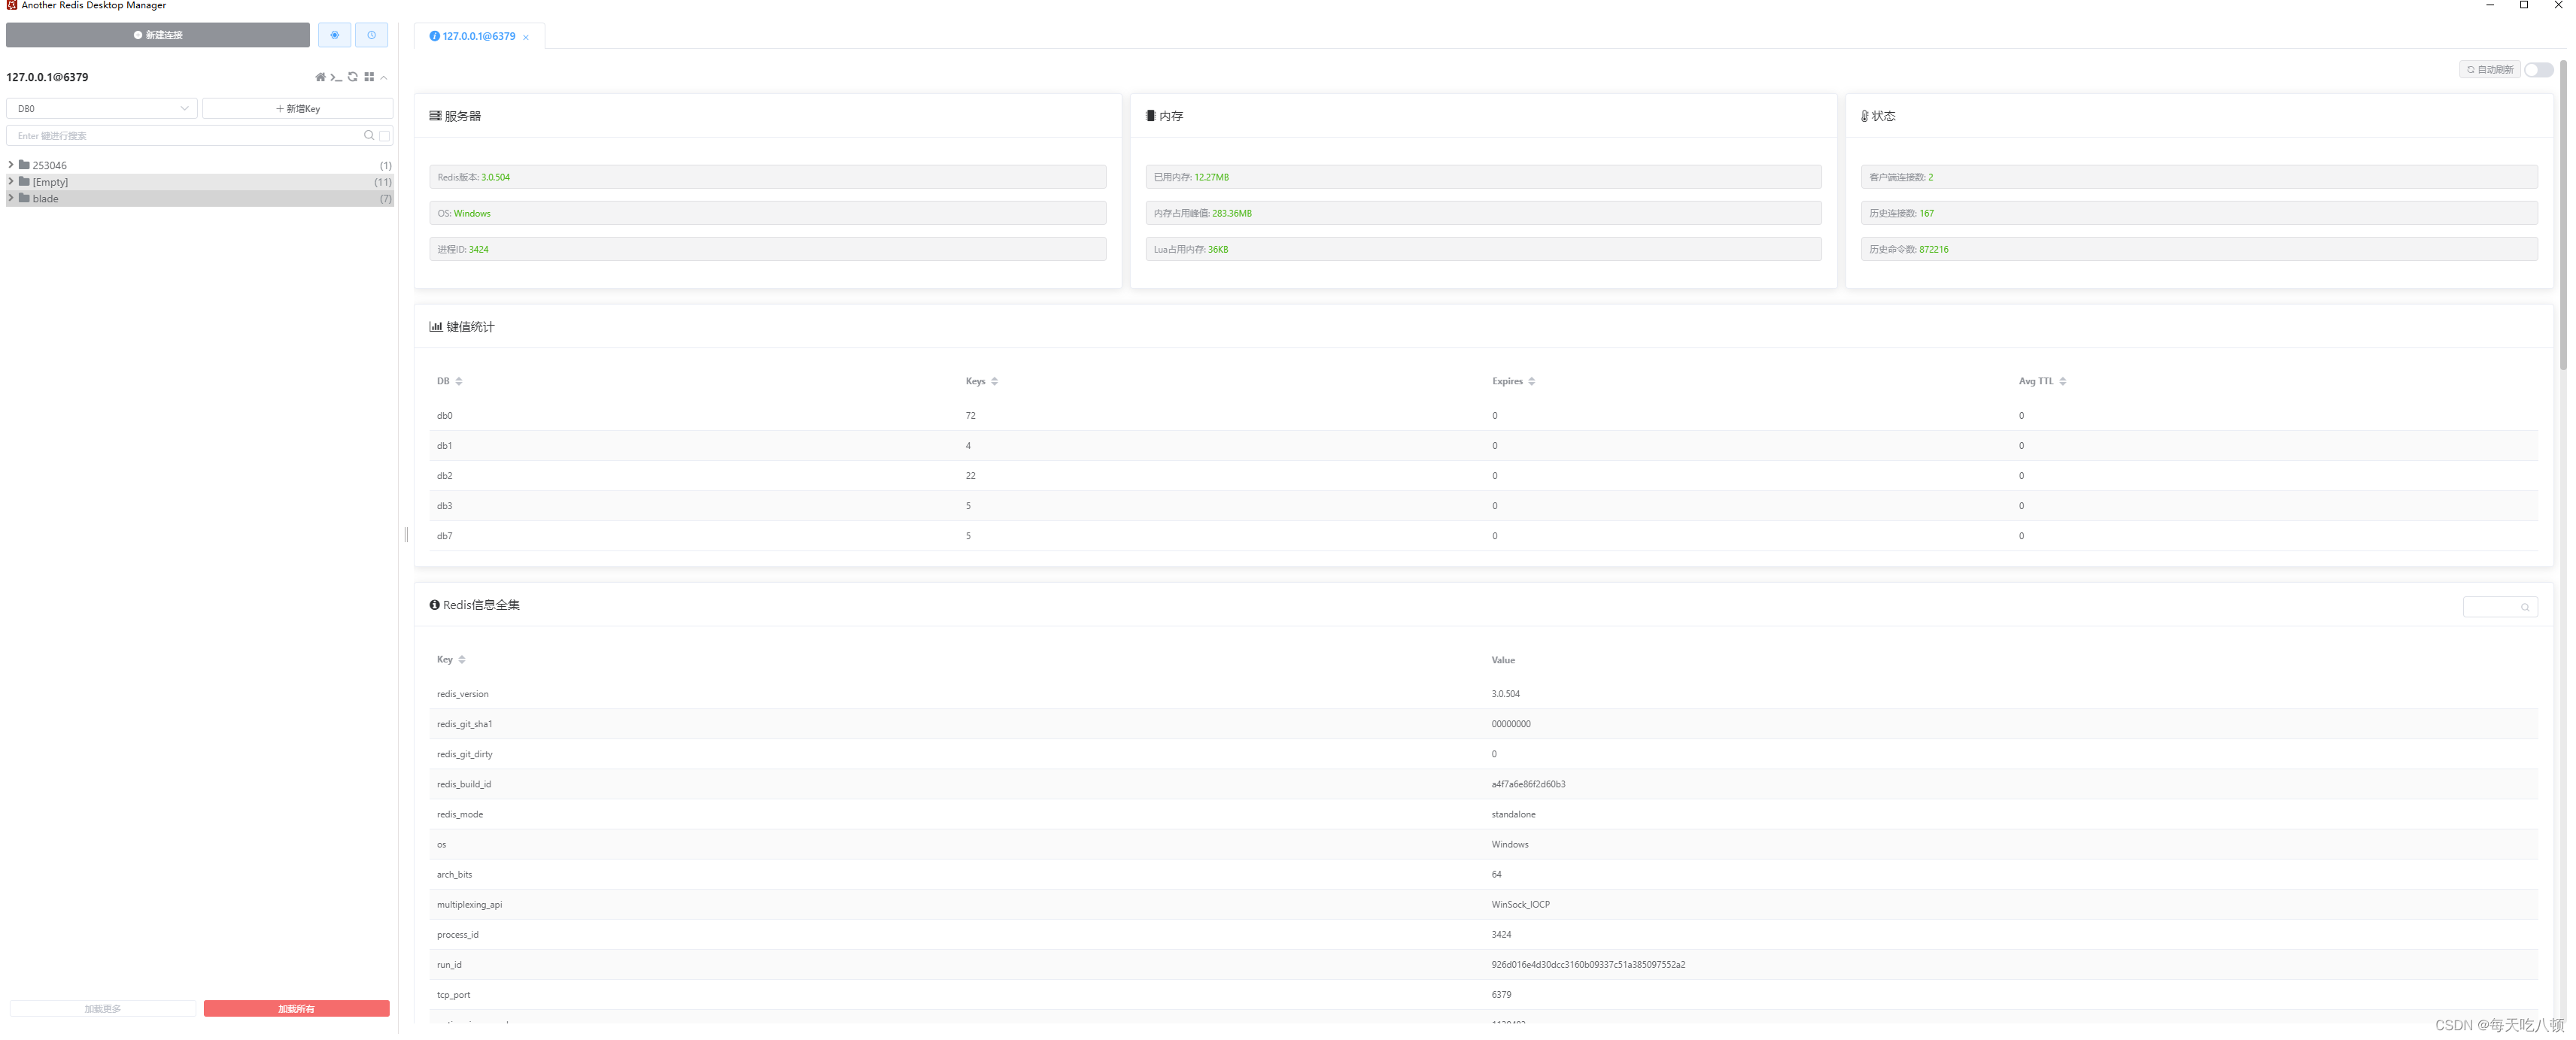Collapse the 127.0.0.1@6379 connection with the chevron
Image resolution: width=2576 pixels, height=1040 pixels.
point(384,77)
